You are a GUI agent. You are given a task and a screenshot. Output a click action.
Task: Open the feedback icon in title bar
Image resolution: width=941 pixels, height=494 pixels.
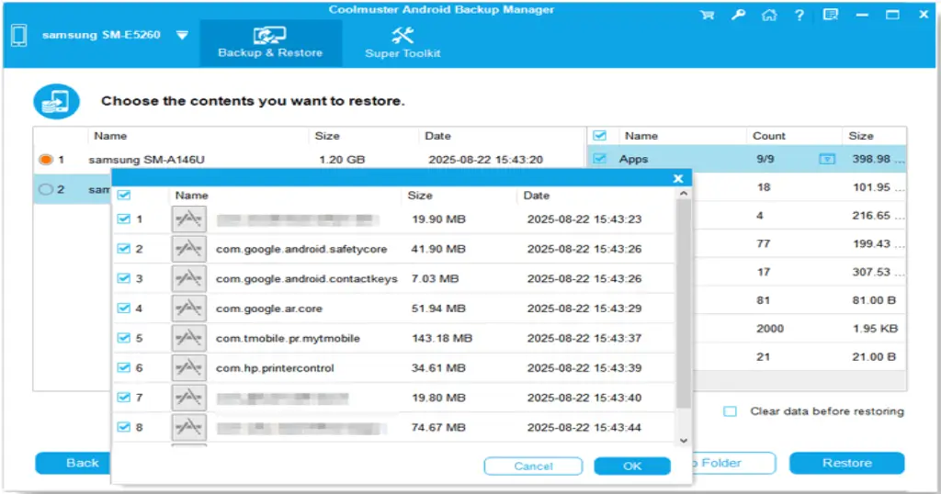[831, 15]
